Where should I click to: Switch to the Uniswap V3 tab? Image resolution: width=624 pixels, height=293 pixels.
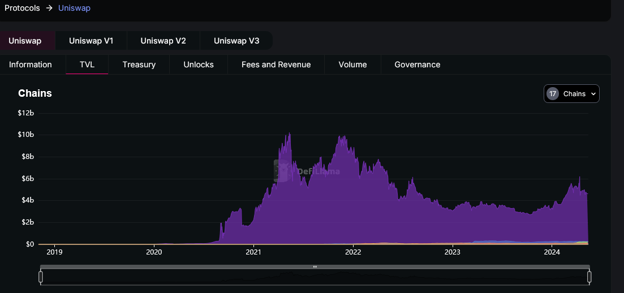point(236,41)
